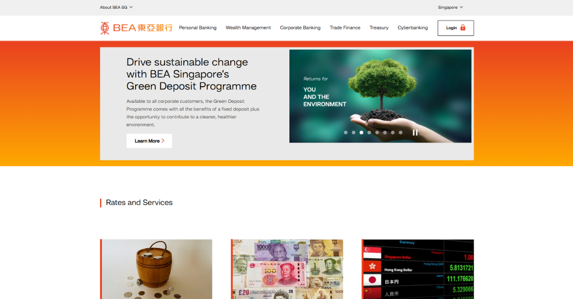
Task: Select the fourth carousel dot
Action: (x=369, y=133)
